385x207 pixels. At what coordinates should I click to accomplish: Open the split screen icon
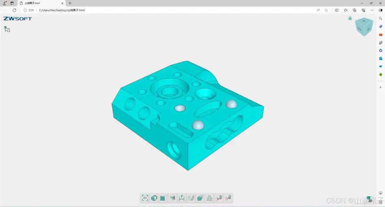pos(337,10)
